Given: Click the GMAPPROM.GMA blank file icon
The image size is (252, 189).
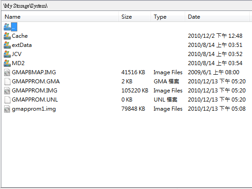Looking at the screenshot, I should click(7, 82).
